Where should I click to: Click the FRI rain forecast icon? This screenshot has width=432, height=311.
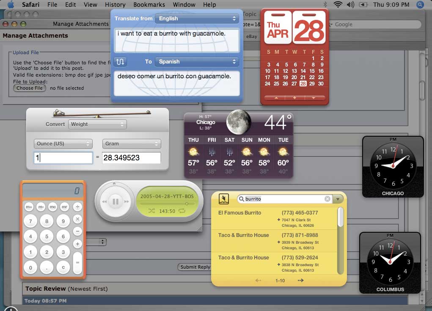pyautogui.click(x=212, y=151)
